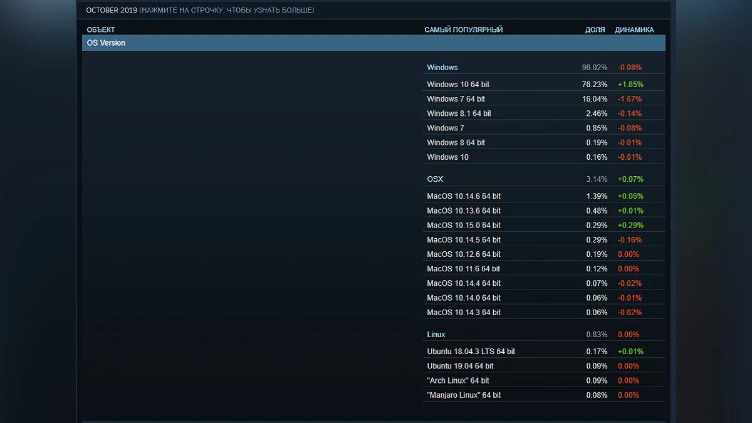
Task: Click the САМЫЙ ПОПУЛЯРНЫЙ column header
Action: click(464, 29)
